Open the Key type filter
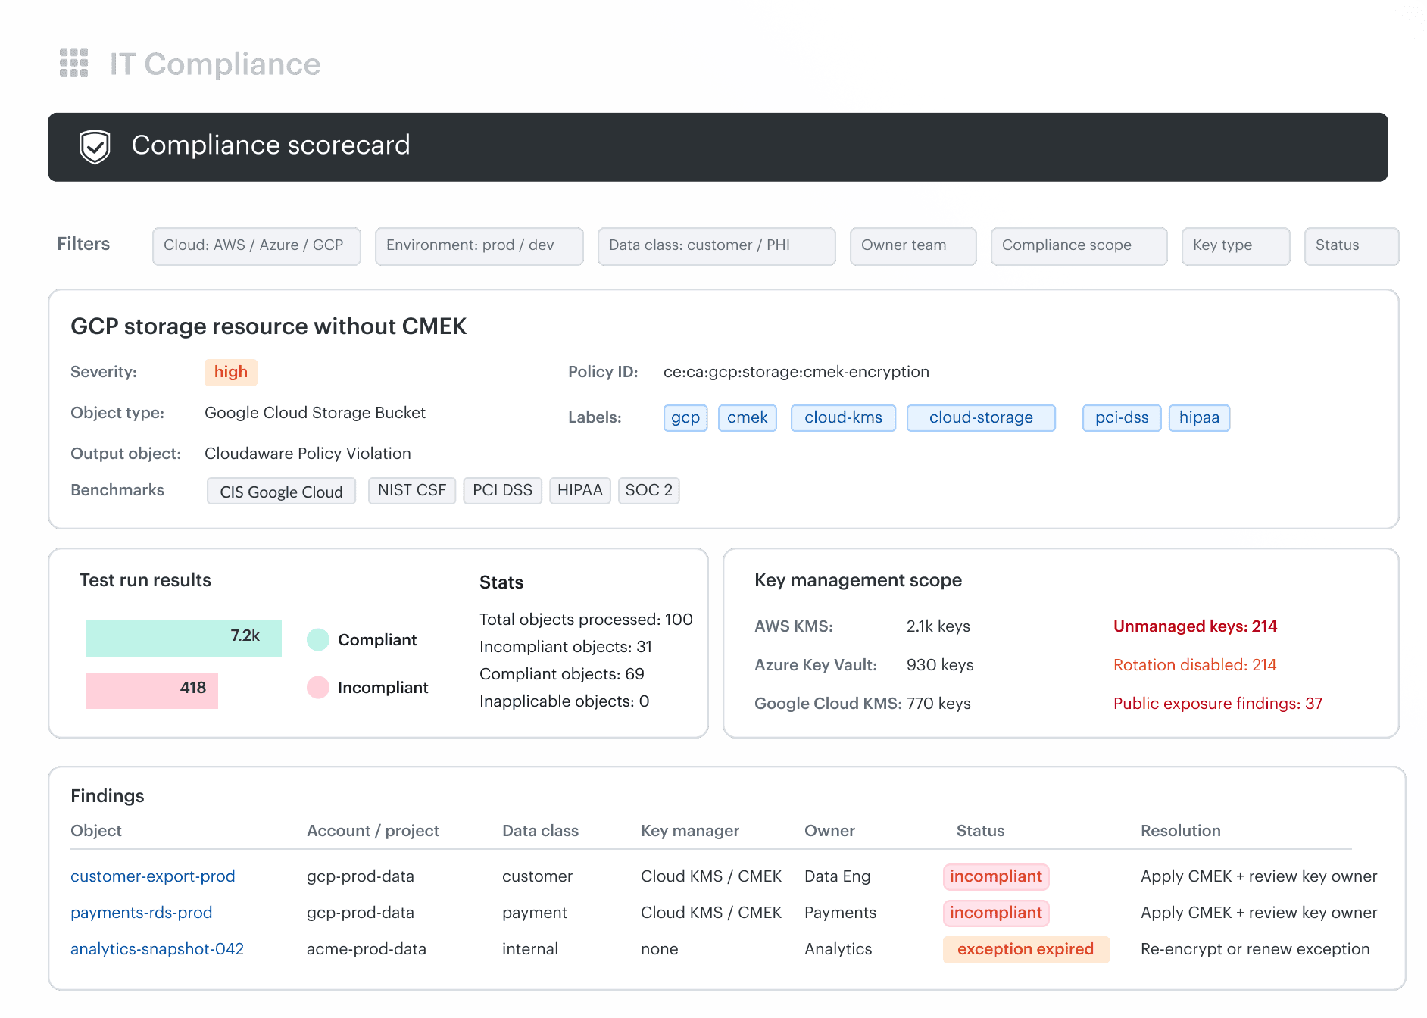This screenshot has height=1018, width=1427. click(1236, 246)
